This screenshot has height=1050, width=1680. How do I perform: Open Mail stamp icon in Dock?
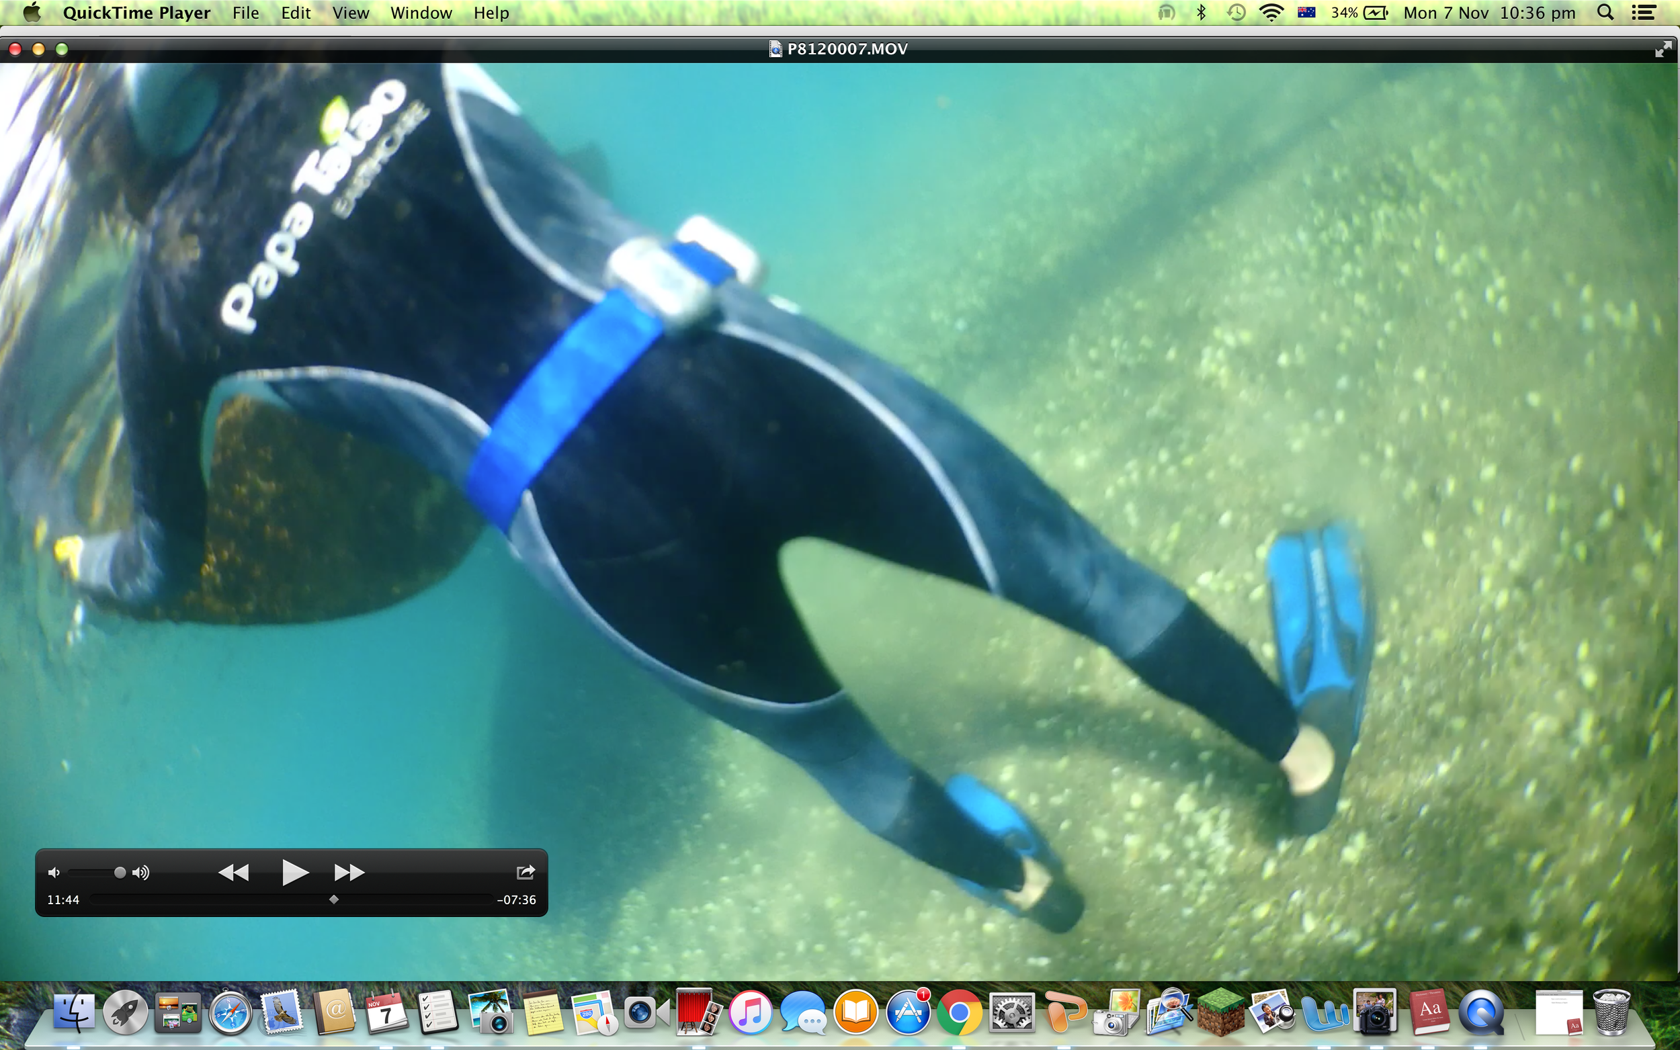282,1012
